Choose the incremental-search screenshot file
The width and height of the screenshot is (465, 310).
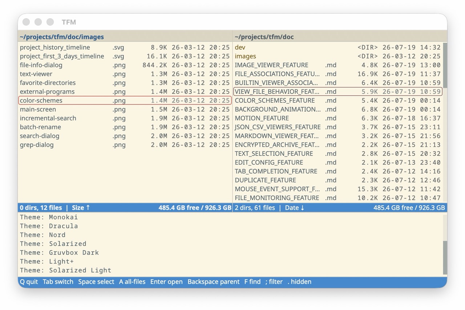tap(125, 118)
